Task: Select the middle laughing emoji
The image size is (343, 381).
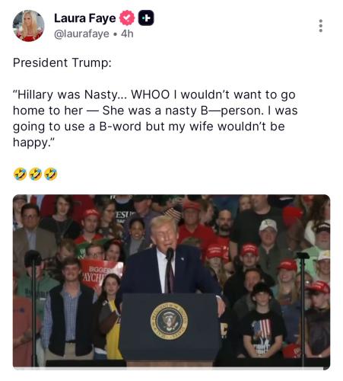Action: 35,174
